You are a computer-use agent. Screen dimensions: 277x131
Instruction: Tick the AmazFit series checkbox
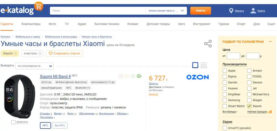[225, 128]
